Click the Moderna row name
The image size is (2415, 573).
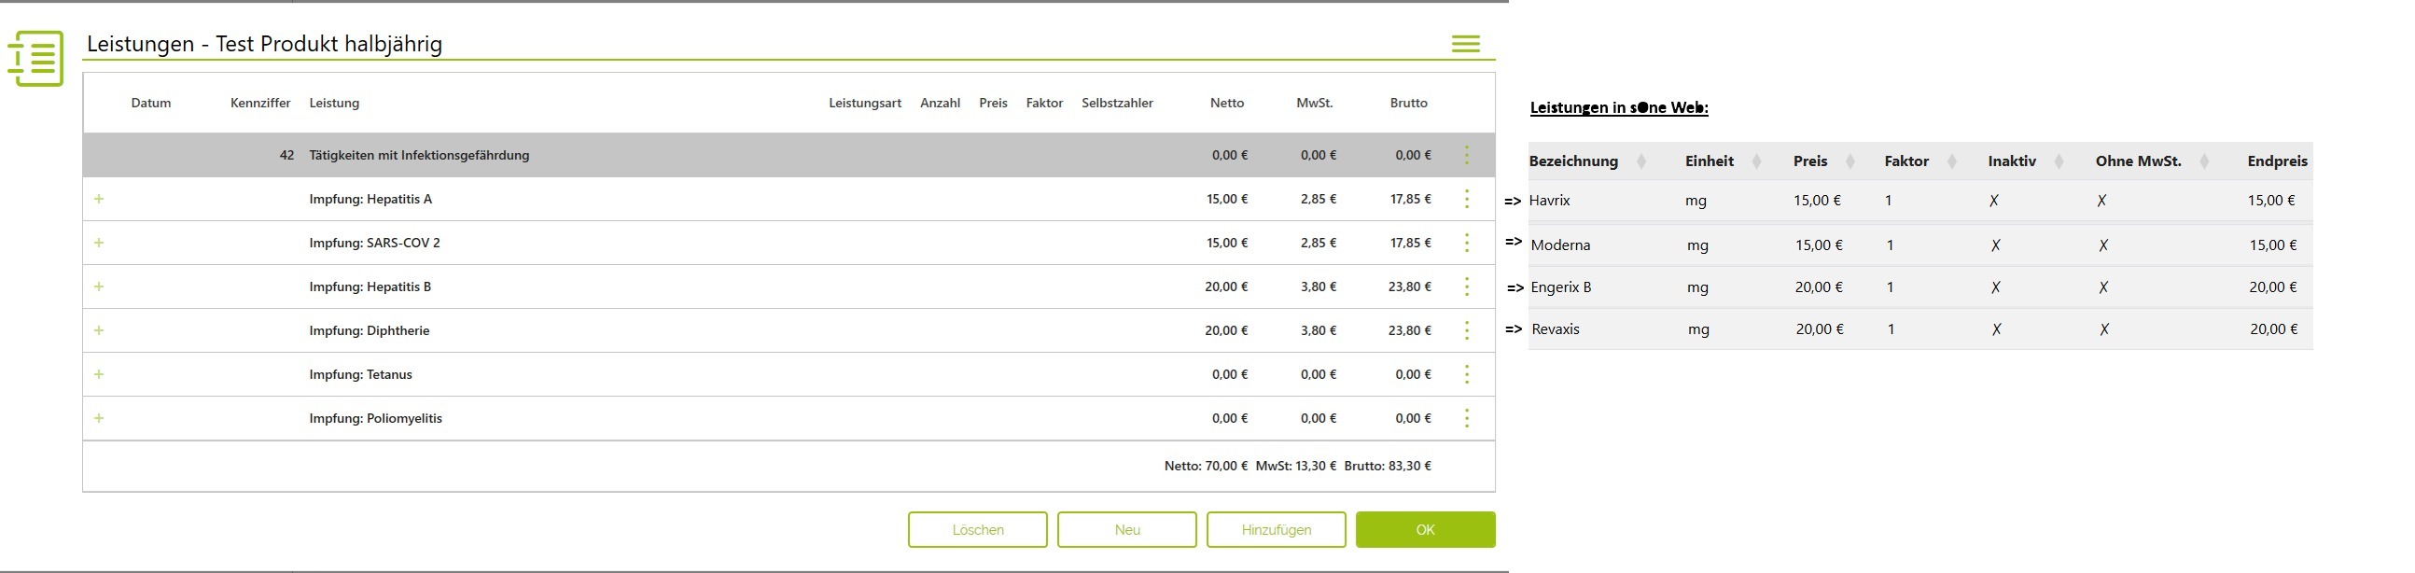tap(1560, 245)
